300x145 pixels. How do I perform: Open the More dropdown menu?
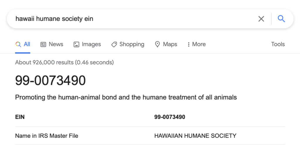[x=197, y=44]
